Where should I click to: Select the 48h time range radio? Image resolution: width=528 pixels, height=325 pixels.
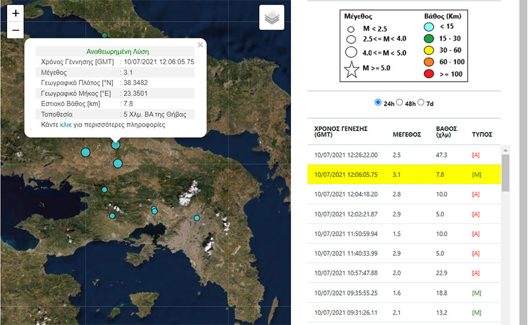400,103
